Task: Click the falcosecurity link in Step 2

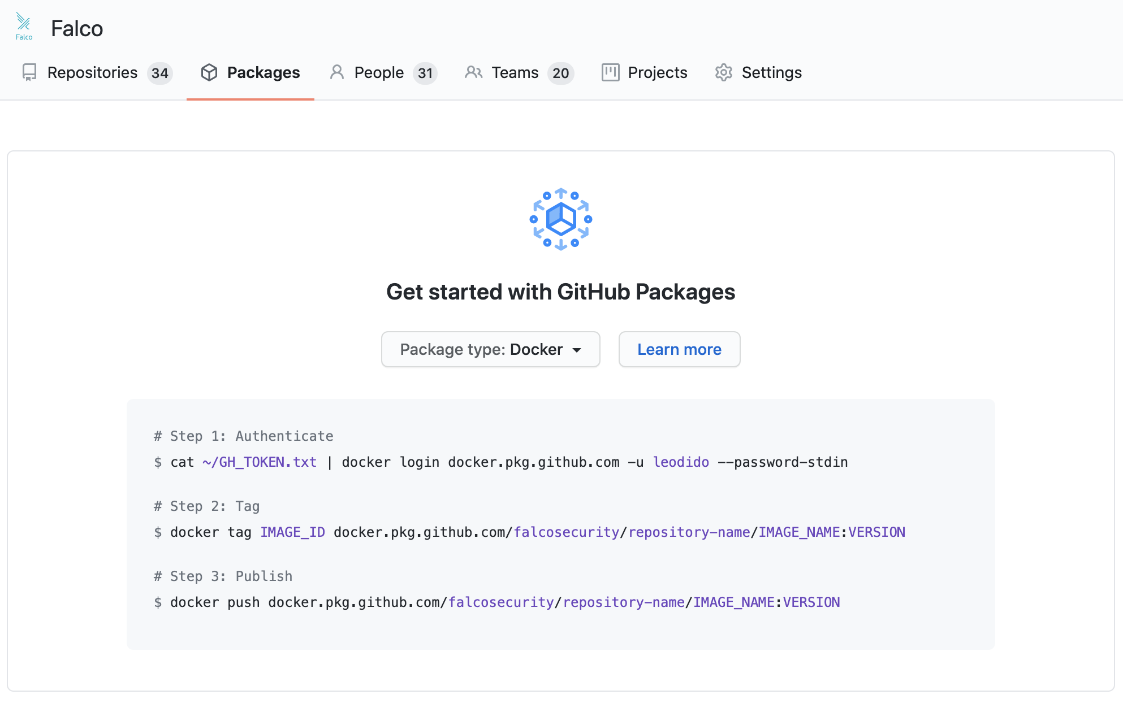Action: [565, 532]
